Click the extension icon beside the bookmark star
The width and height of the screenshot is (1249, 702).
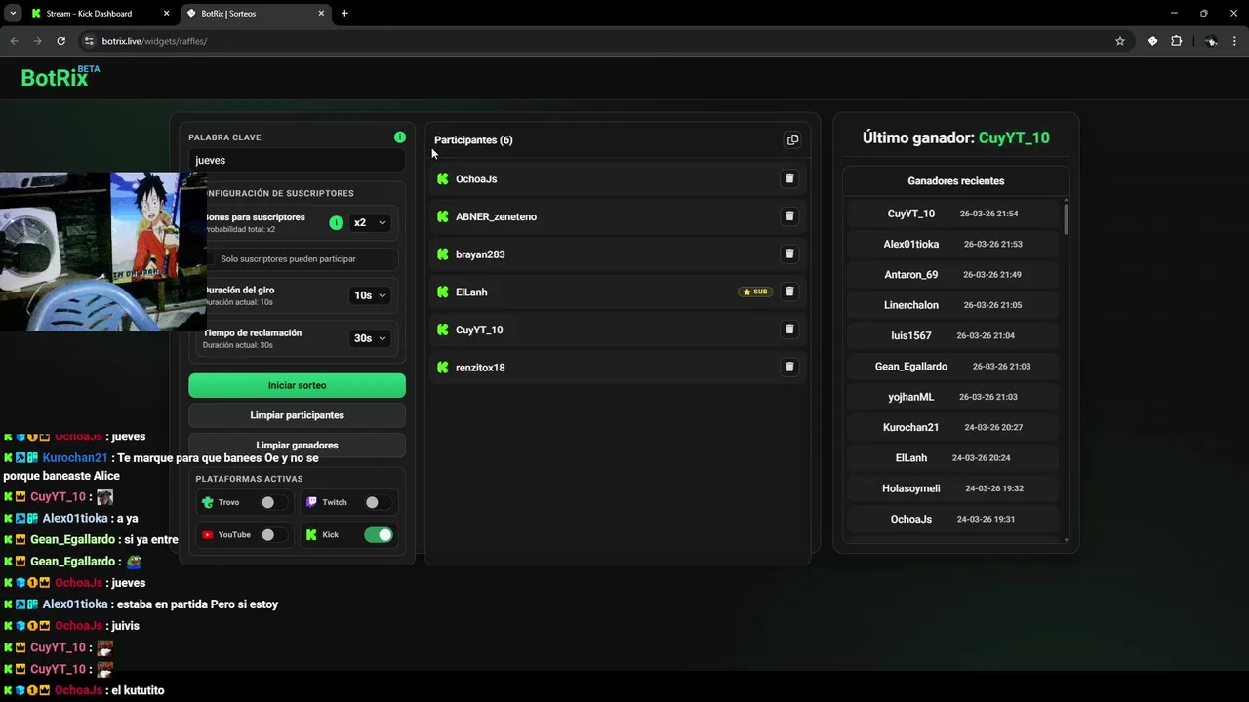tap(1152, 41)
